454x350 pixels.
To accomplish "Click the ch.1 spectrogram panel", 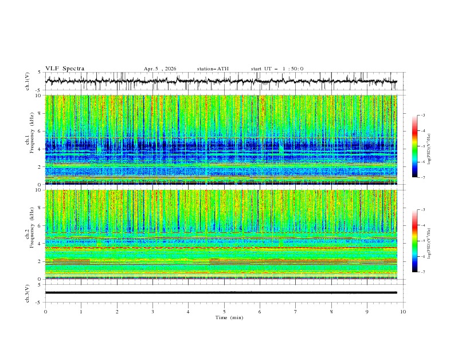I will tap(221, 140).
